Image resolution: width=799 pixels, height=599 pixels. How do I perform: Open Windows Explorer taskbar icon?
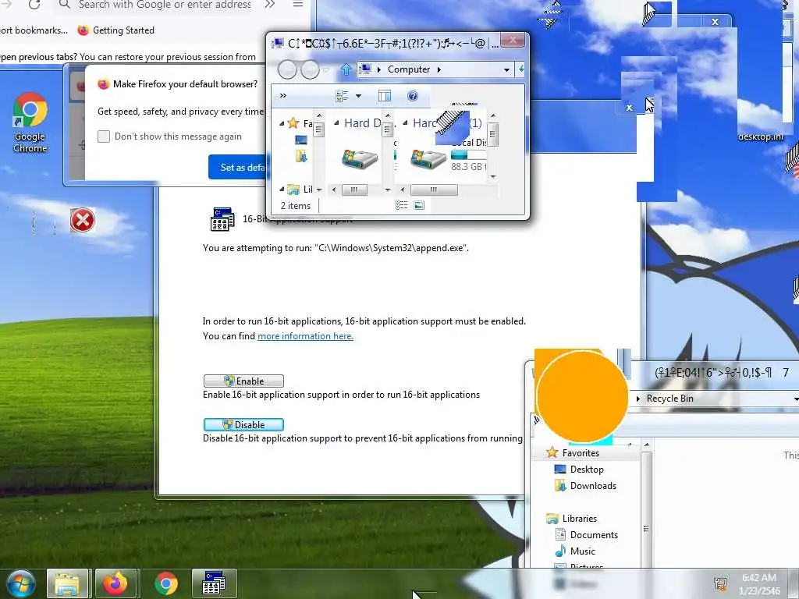(x=67, y=583)
